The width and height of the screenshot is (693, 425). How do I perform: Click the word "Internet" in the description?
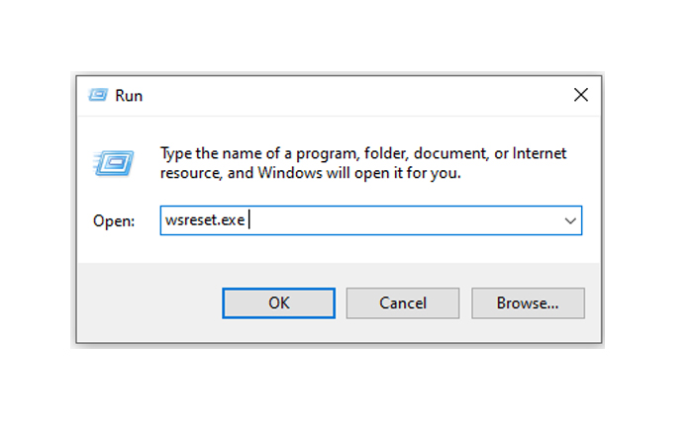click(x=542, y=153)
